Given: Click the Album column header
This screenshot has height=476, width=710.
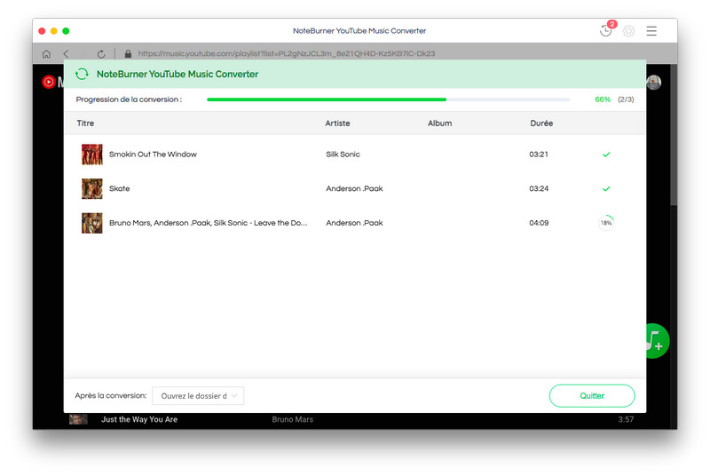Looking at the screenshot, I should pos(439,123).
